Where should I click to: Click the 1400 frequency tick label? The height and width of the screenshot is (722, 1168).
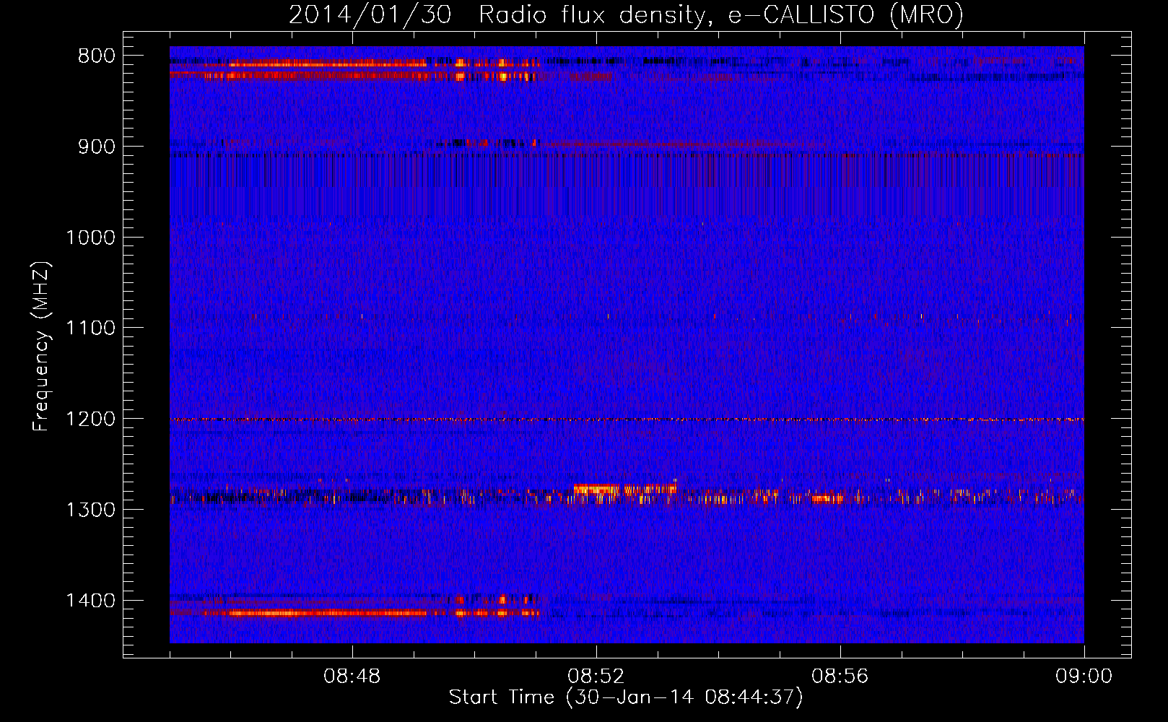[x=90, y=601]
